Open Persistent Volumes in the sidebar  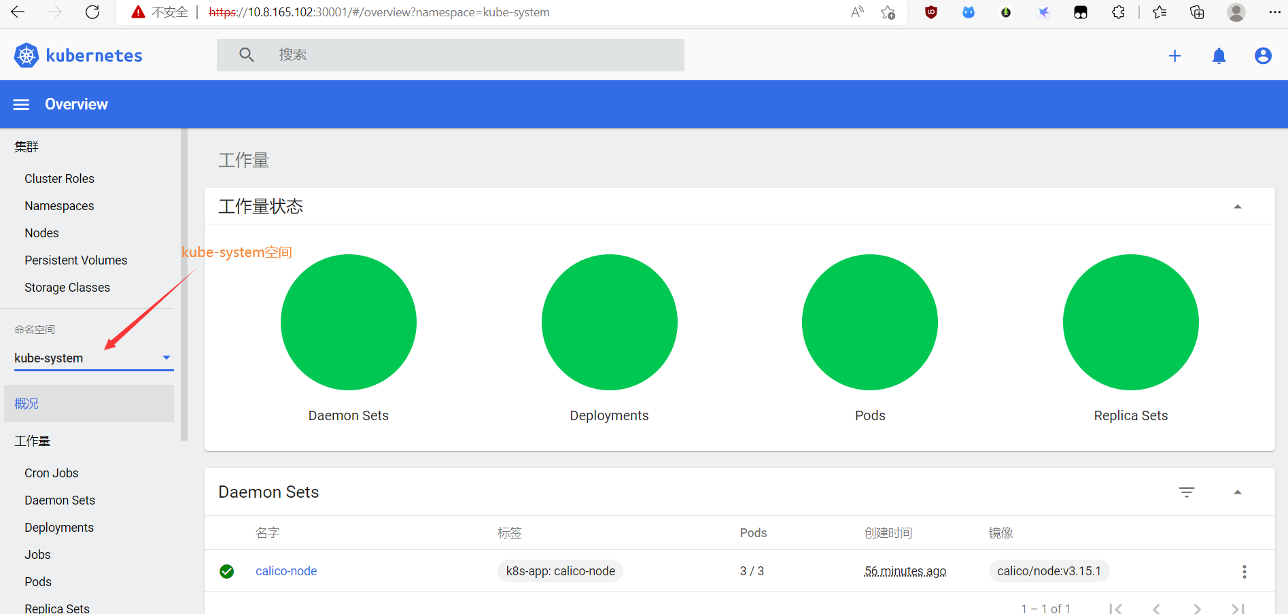pos(75,260)
